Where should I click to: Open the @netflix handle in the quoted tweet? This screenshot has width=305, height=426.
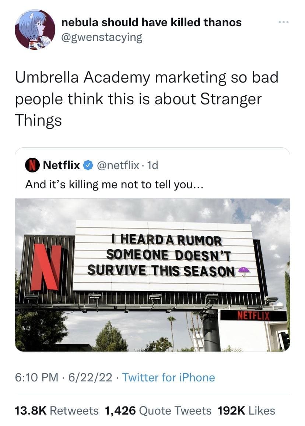[x=118, y=165]
